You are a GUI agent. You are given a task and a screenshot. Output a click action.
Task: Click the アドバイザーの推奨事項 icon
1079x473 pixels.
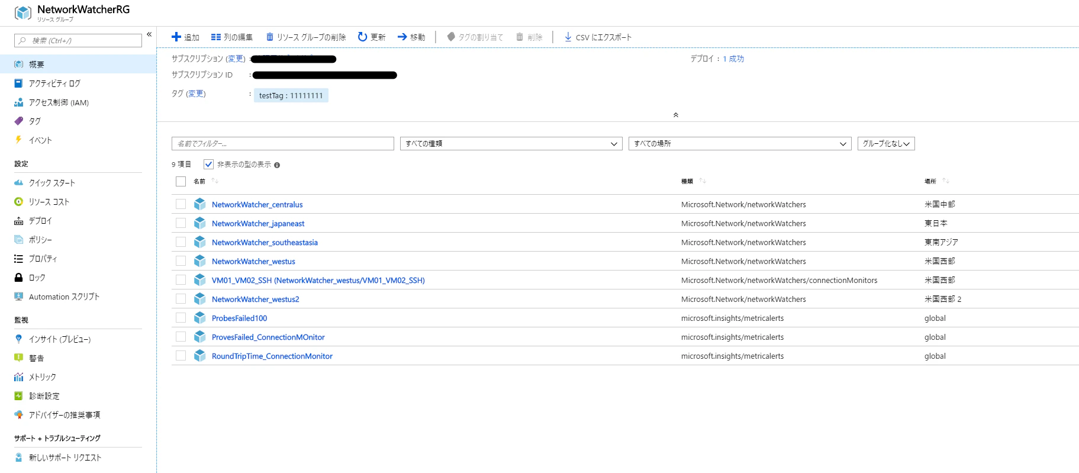click(19, 415)
